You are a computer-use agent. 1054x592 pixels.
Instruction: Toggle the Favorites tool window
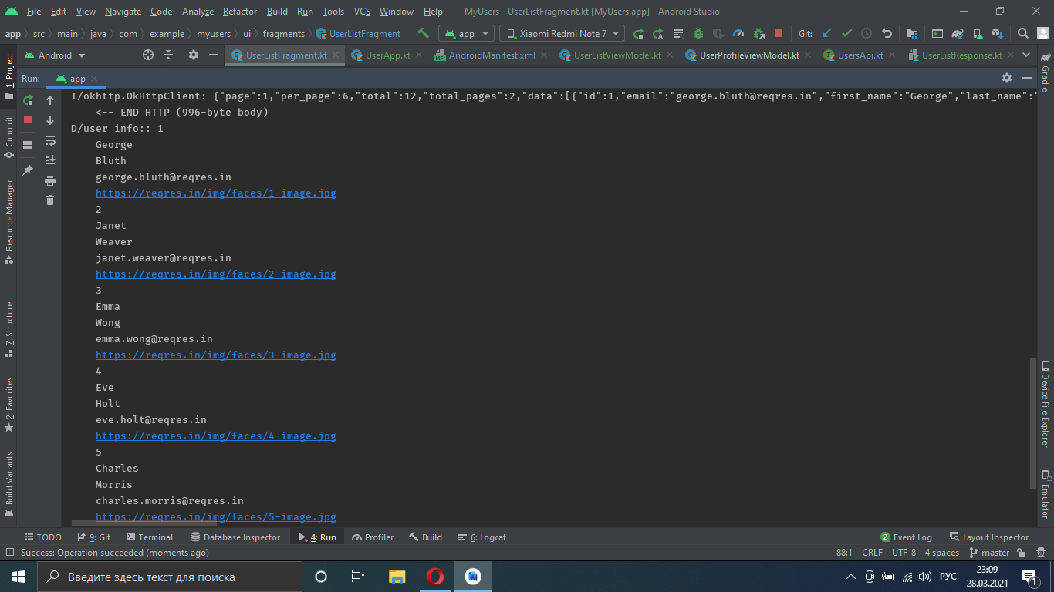click(x=8, y=404)
